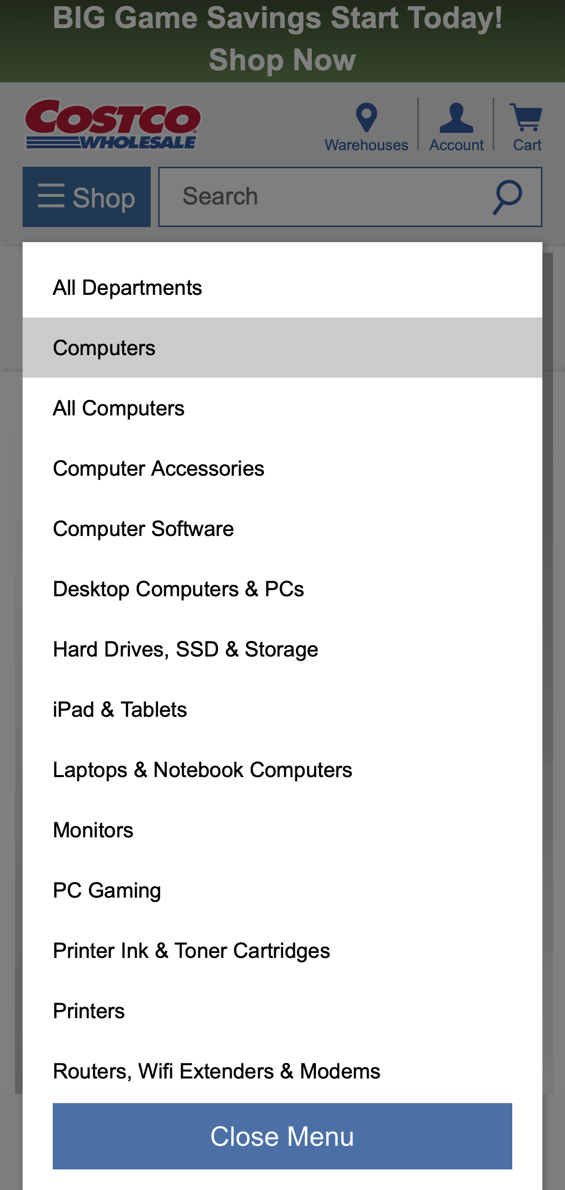Open the hamburger Shop menu

[86, 197]
